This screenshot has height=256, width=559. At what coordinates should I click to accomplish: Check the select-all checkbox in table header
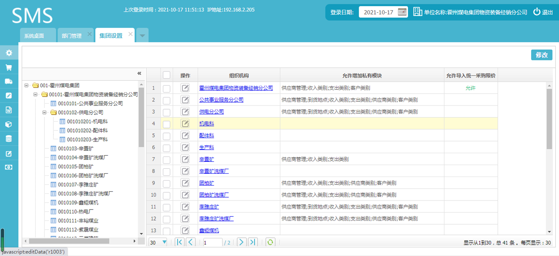coord(166,75)
